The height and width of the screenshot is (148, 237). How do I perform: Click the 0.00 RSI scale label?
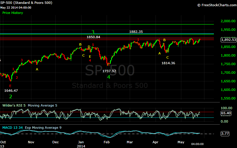pyautogui.click(x=224, y=121)
